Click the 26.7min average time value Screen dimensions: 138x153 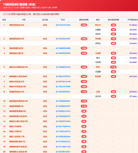pos(133,76)
